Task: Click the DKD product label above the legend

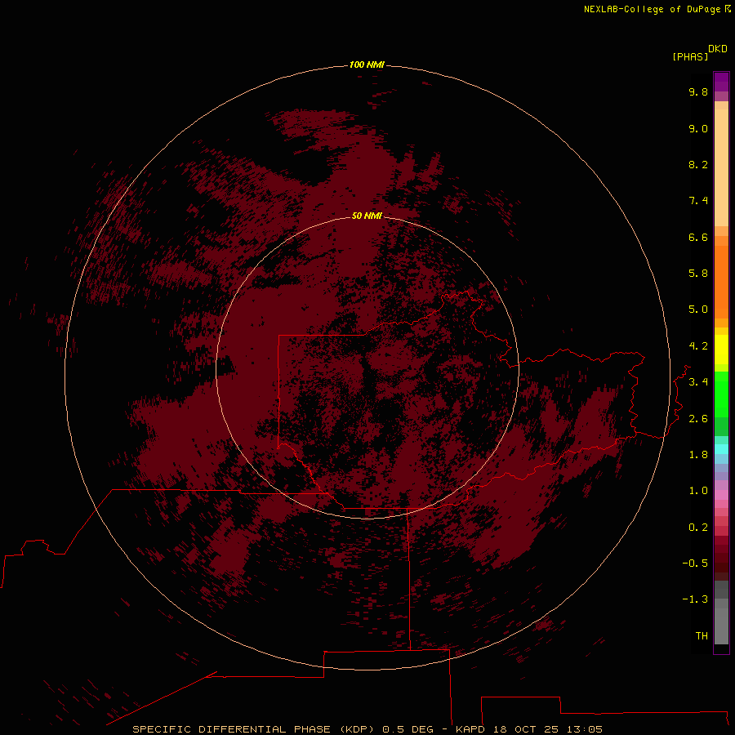Action: click(x=717, y=49)
